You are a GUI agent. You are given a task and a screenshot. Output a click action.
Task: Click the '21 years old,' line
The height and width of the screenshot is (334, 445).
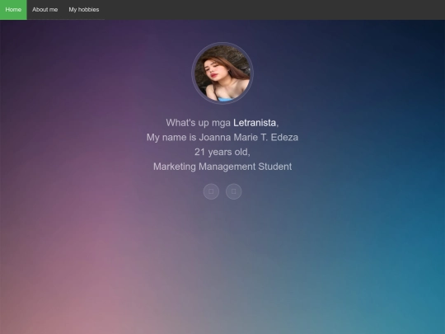(222, 152)
